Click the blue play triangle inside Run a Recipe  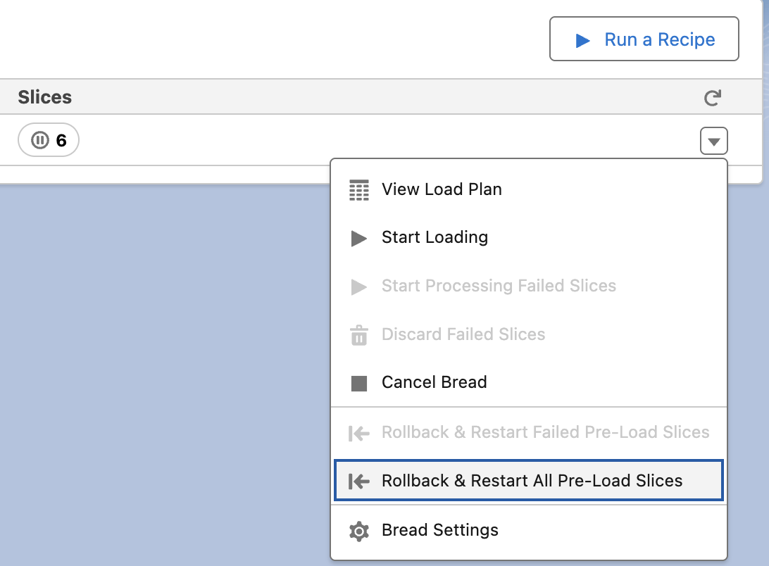[583, 39]
